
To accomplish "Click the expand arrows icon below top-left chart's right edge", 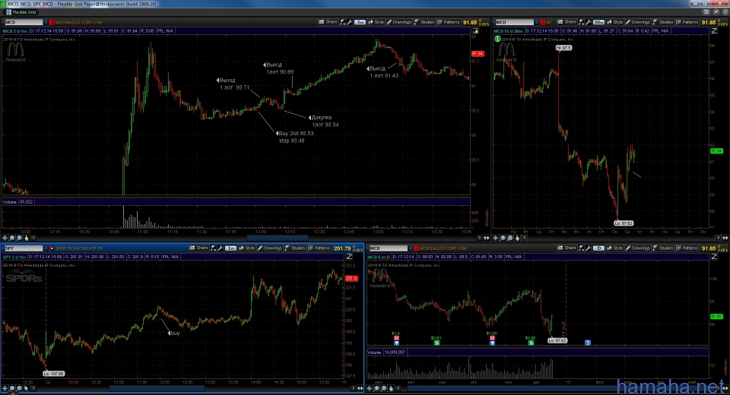I will pos(486,238).
